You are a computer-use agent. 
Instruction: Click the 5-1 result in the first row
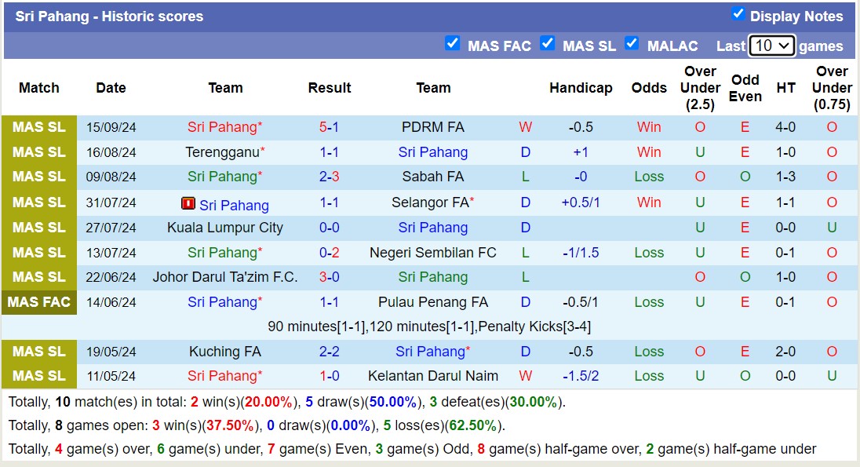point(330,126)
